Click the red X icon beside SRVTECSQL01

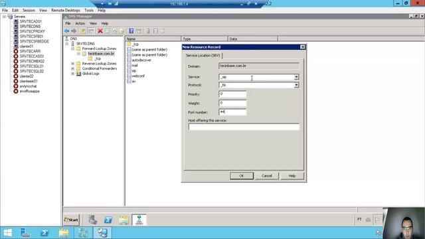pos(16,66)
